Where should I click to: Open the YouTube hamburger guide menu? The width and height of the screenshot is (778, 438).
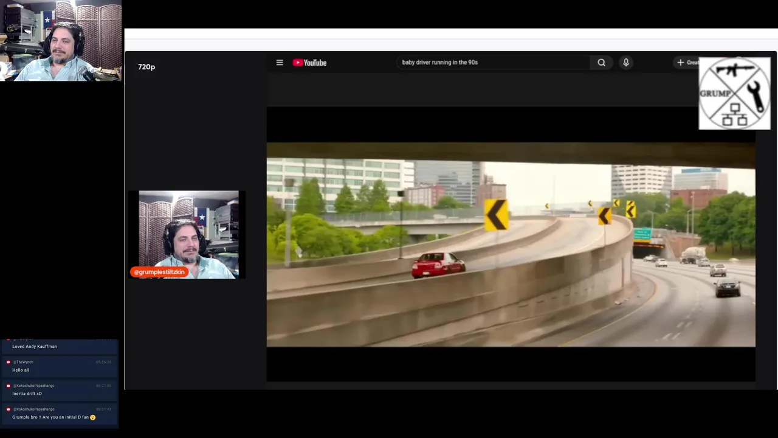pyautogui.click(x=280, y=63)
